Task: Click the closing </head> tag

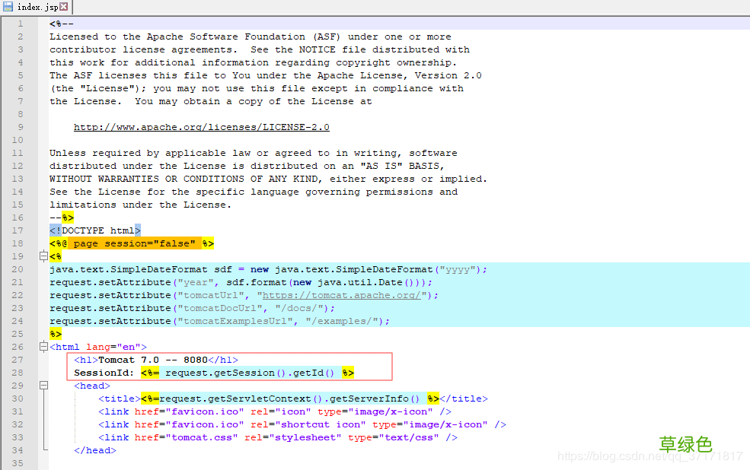Action: point(95,450)
